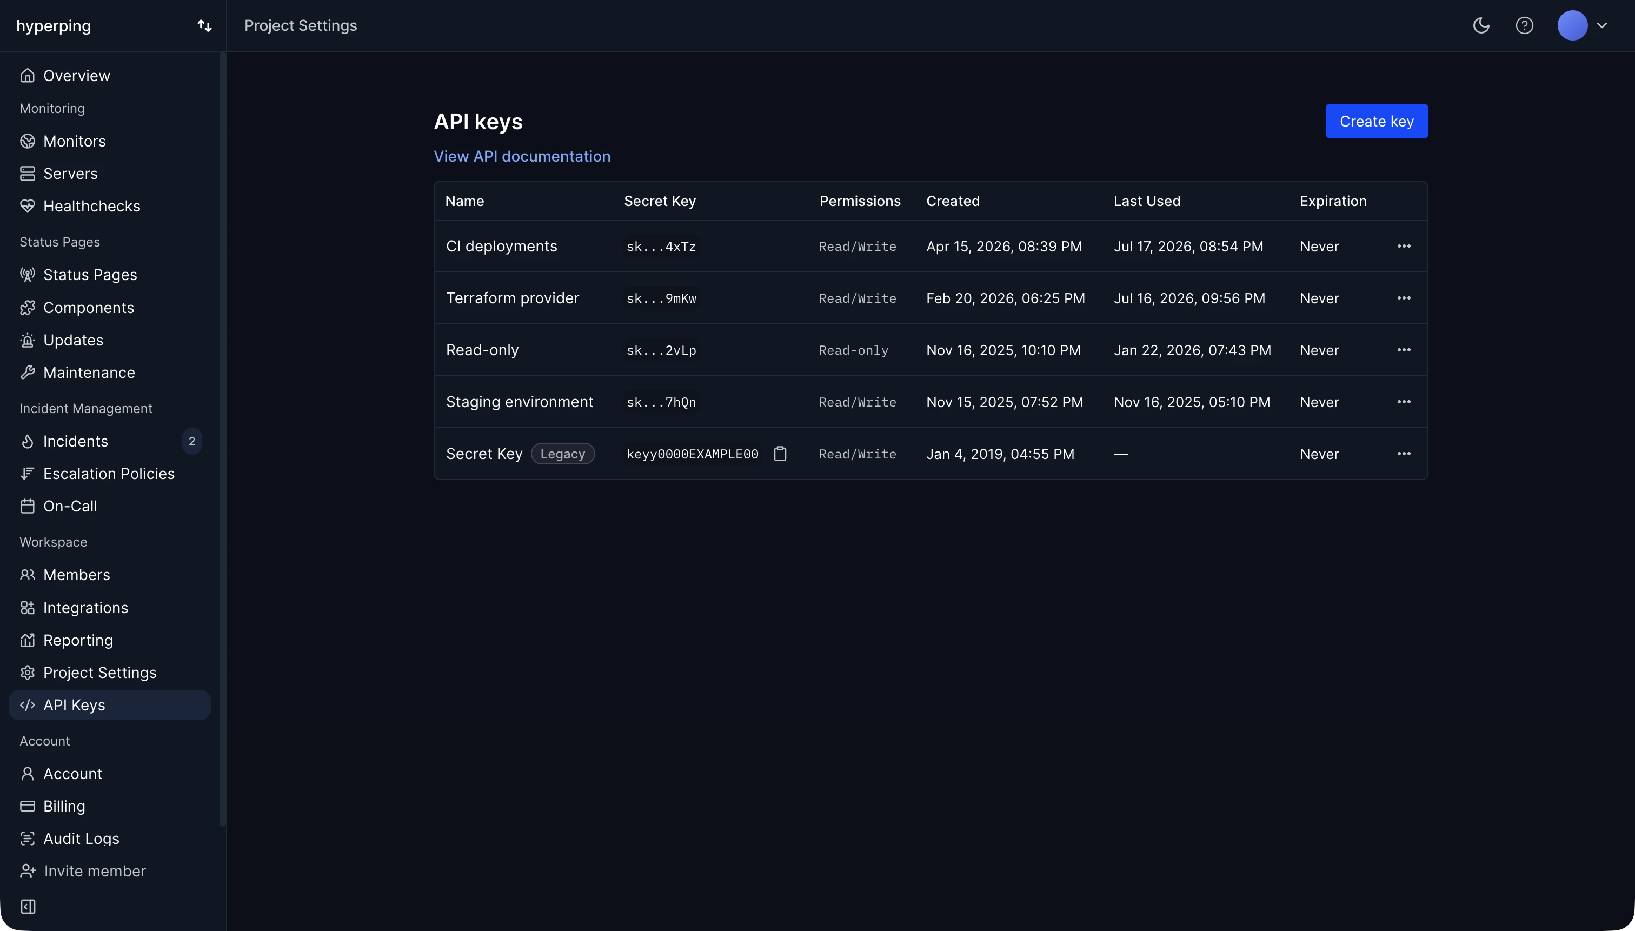Click the Staging environment name
Viewport: 1635px width, 931px height.
pyautogui.click(x=519, y=402)
